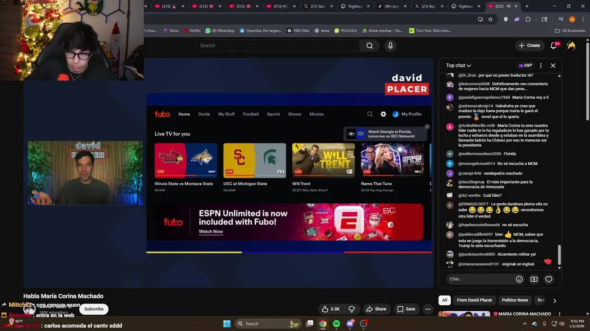Open the Task View taskbar icon

click(x=310, y=324)
